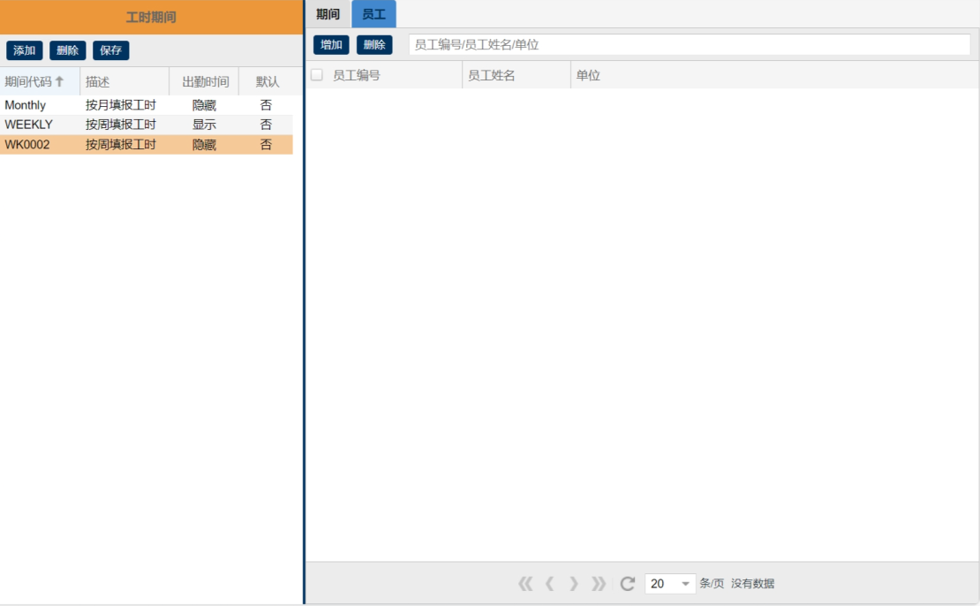Jump to last page with double-right arrow

coord(599,584)
